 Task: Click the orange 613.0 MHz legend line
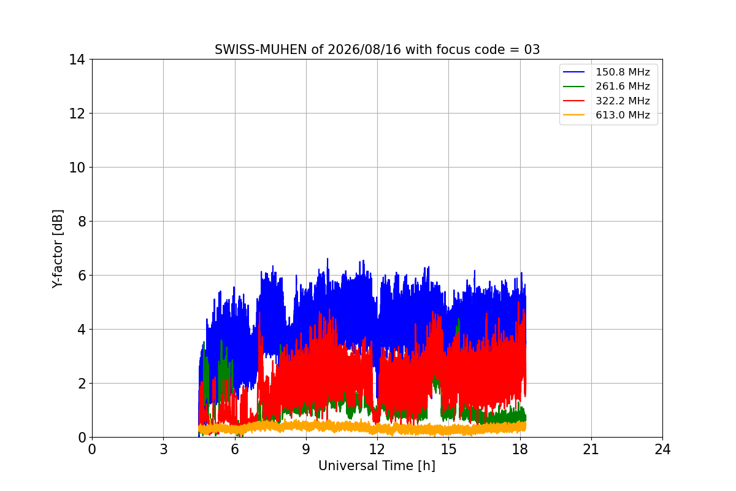pyautogui.click(x=574, y=115)
